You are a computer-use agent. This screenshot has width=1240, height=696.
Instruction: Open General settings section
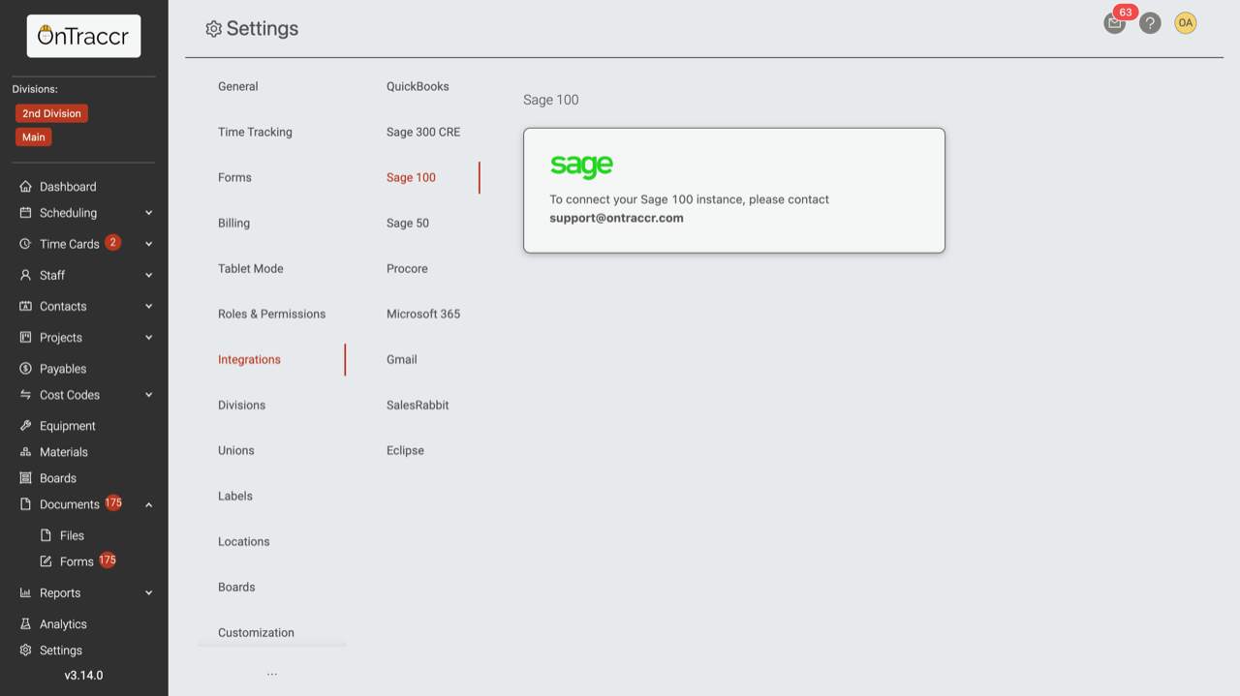pyautogui.click(x=238, y=86)
